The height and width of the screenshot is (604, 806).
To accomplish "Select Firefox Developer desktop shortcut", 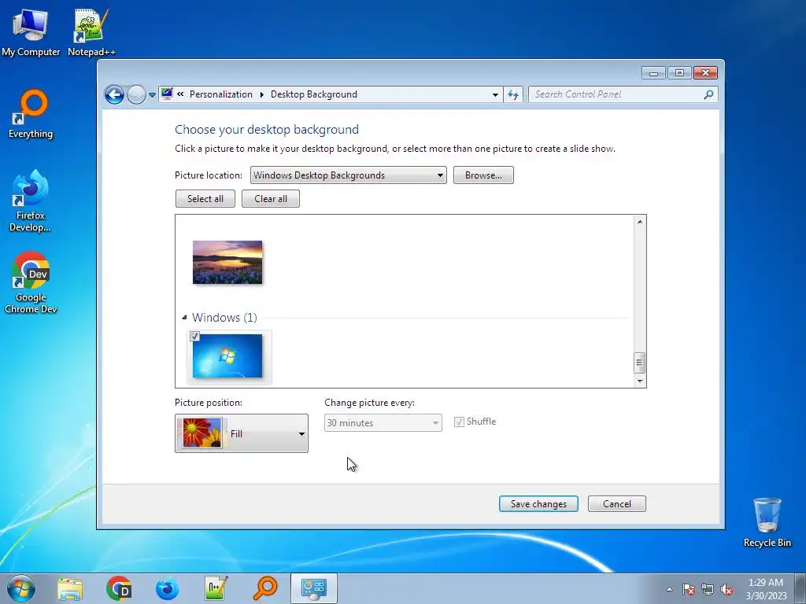I will click(x=31, y=201).
